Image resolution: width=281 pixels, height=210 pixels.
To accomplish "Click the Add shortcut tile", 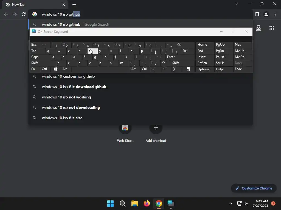I will tap(156, 133).
